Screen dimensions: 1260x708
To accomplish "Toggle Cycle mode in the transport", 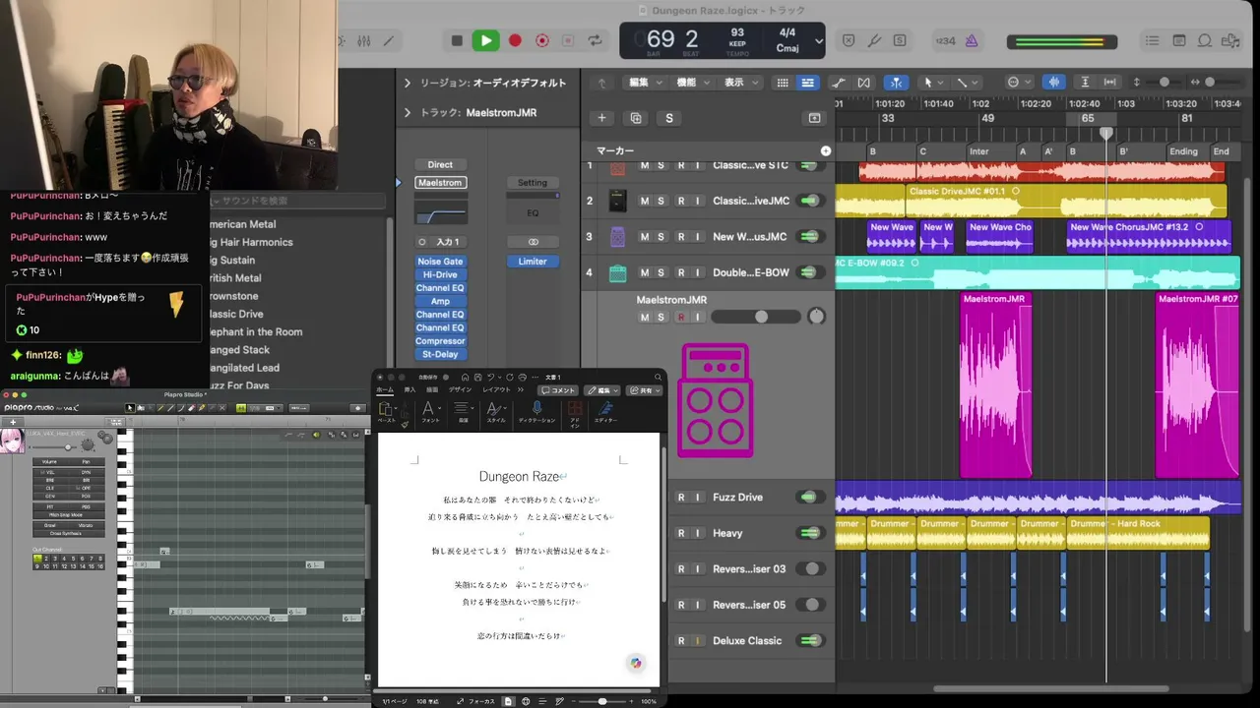I will point(595,40).
